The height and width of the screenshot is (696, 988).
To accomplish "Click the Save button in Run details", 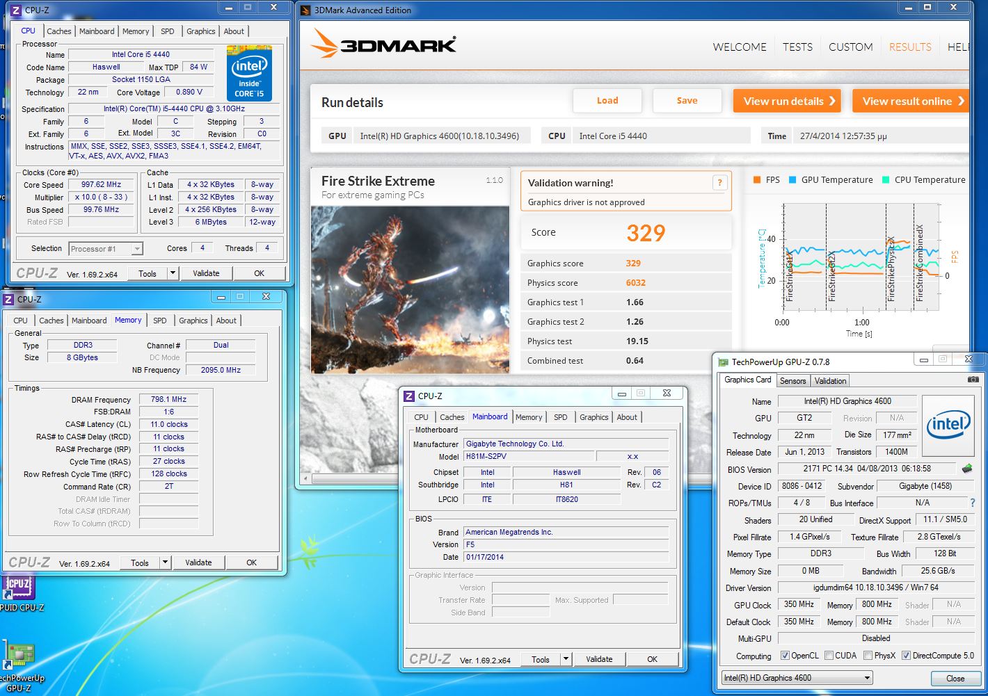I will (687, 100).
